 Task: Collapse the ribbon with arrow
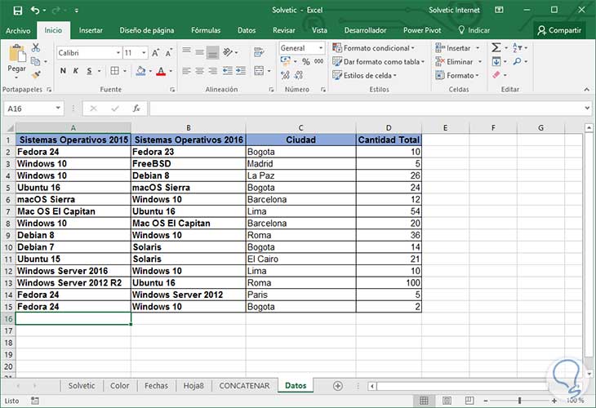coord(587,90)
